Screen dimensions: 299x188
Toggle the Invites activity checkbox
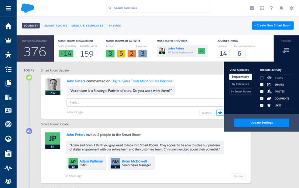(262, 92)
